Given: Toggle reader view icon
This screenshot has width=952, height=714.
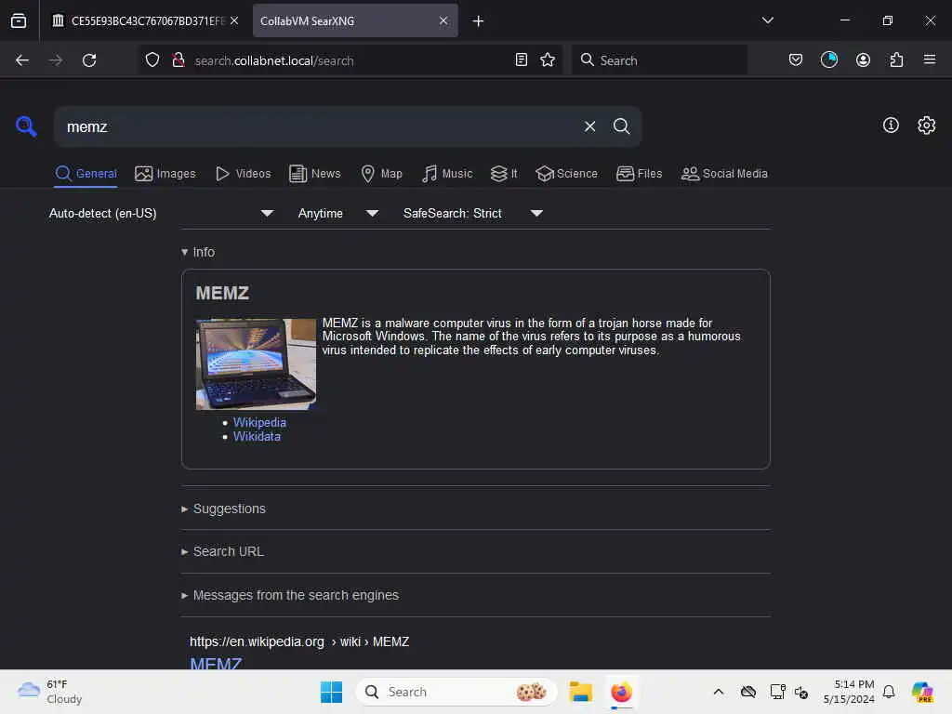Looking at the screenshot, I should (x=521, y=60).
